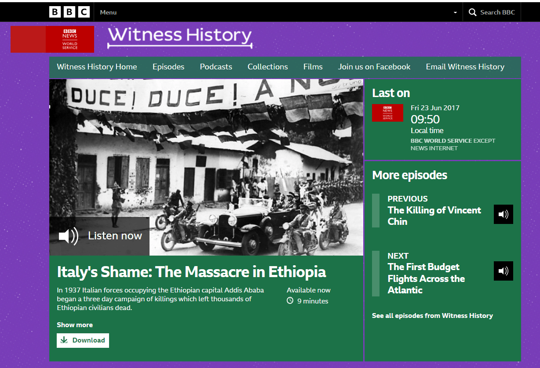
Task: Play audio for The Killing of Vincent Chin
Action: point(504,214)
